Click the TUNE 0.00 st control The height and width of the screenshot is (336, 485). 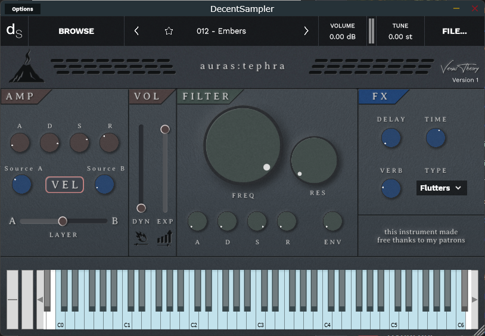click(x=400, y=31)
